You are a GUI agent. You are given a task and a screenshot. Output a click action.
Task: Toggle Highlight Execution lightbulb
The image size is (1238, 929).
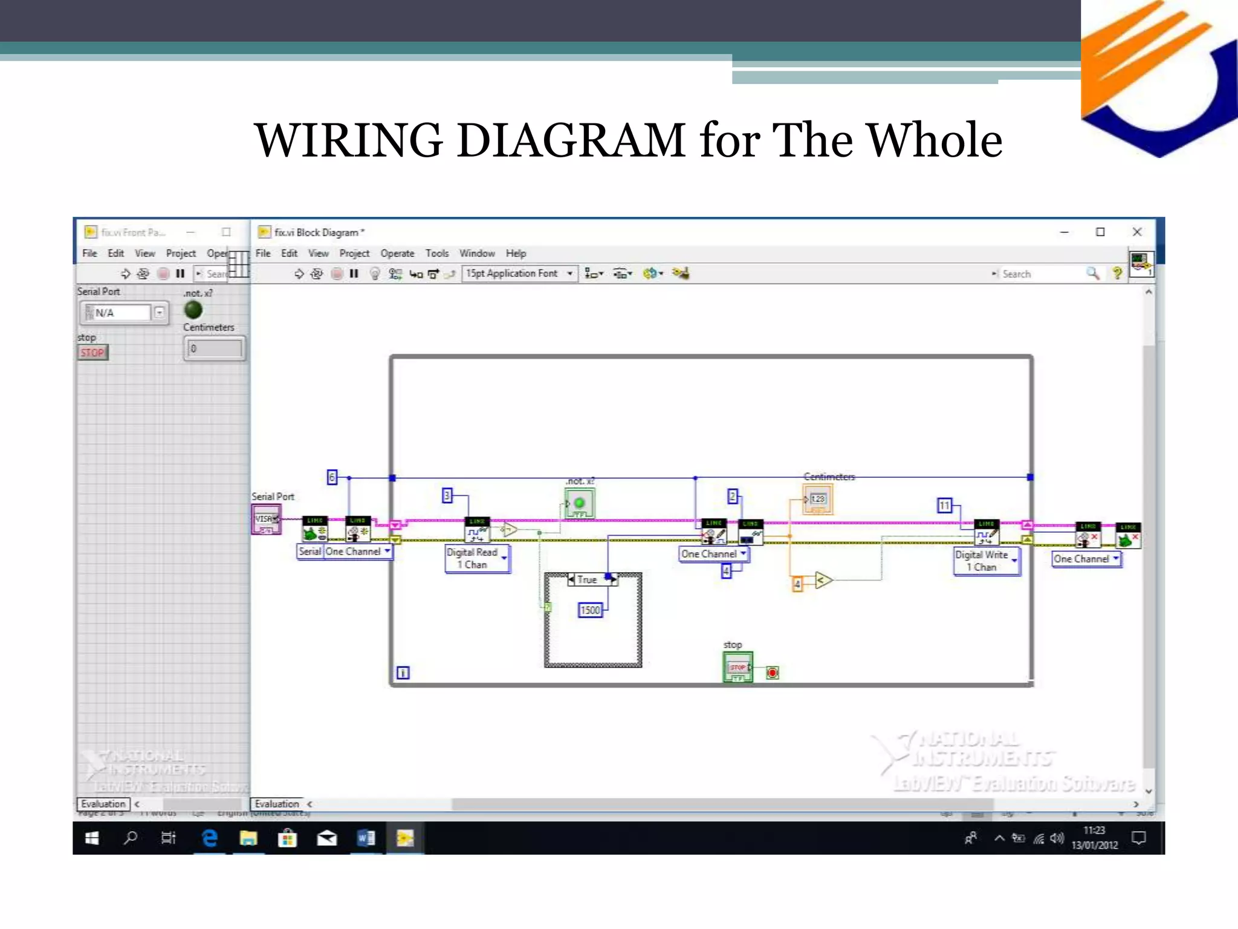point(375,274)
